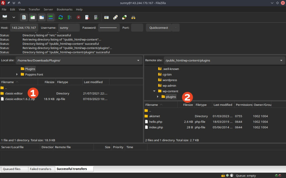Open the Quickconnect history dropdown arrow
Image resolution: width=286 pixels, height=178 pixels.
coord(175,28)
